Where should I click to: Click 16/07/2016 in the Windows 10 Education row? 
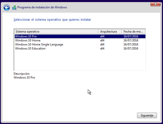(131, 48)
